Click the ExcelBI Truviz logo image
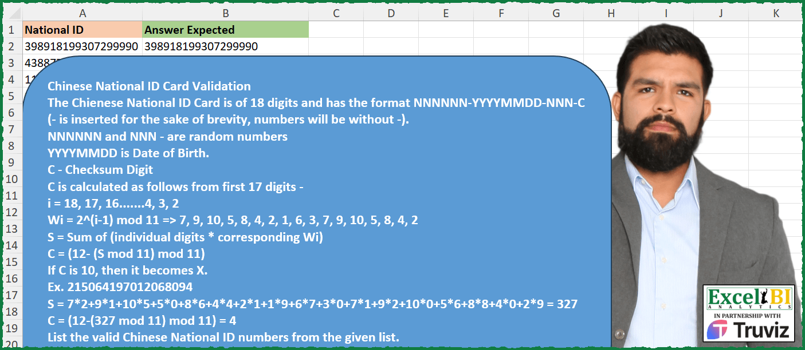Image resolution: width=805 pixels, height=350 pixels. (x=749, y=313)
